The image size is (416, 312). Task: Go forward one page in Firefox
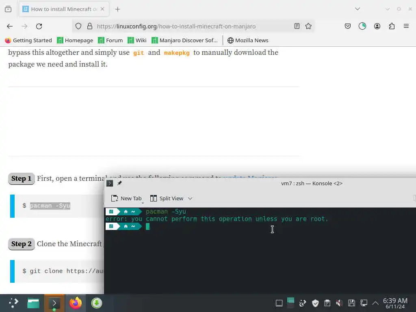[24, 26]
